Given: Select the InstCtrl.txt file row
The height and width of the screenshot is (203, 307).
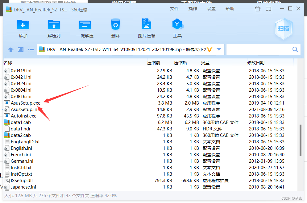Looking at the screenshot, I should [x=150, y=167].
